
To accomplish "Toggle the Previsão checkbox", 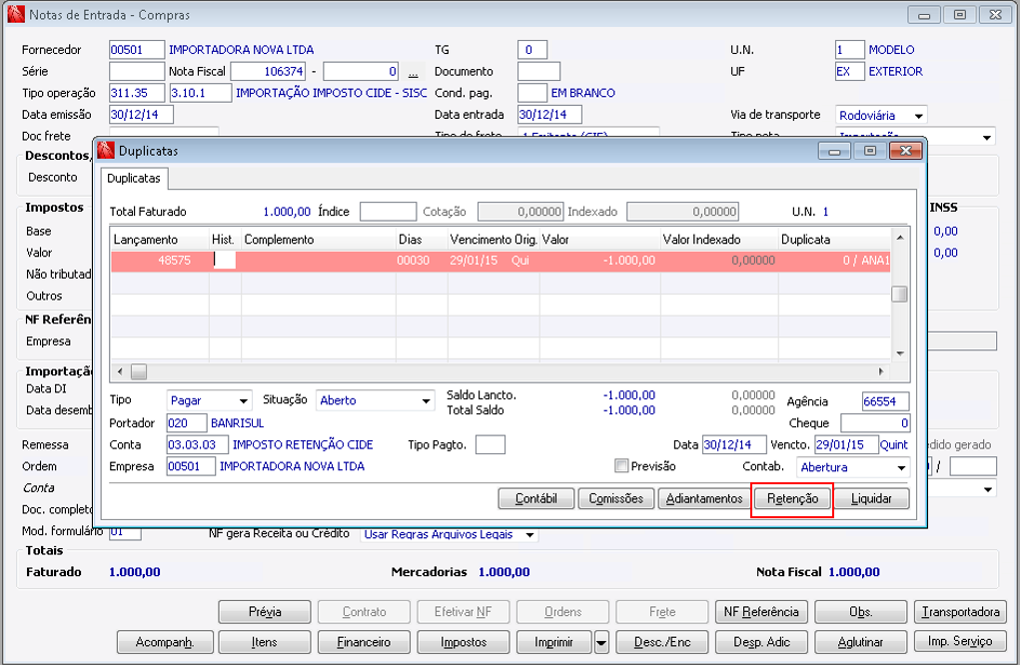I will pyautogui.click(x=622, y=466).
